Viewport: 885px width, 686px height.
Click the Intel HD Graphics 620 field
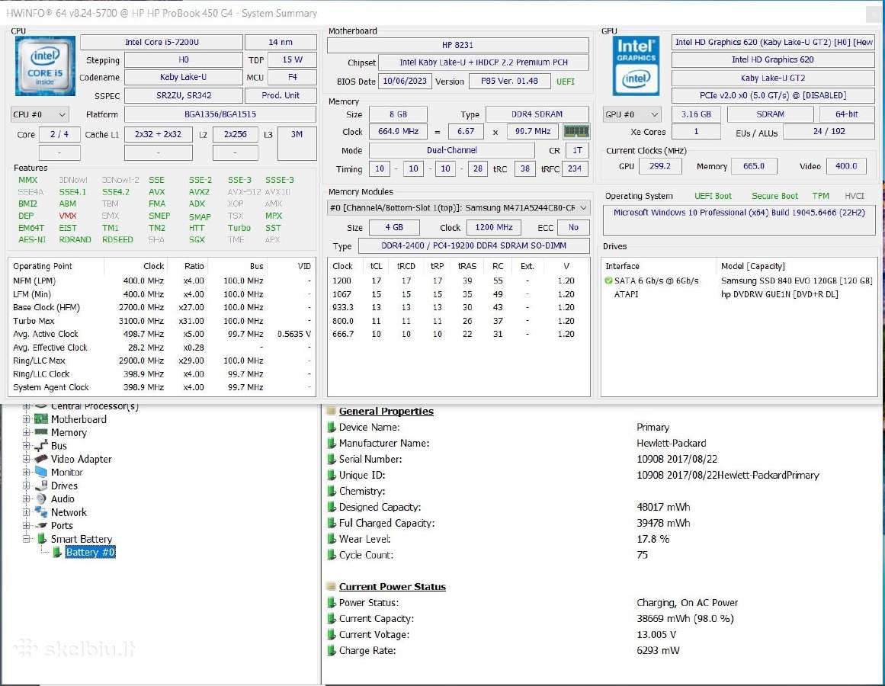(x=773, y=59)
